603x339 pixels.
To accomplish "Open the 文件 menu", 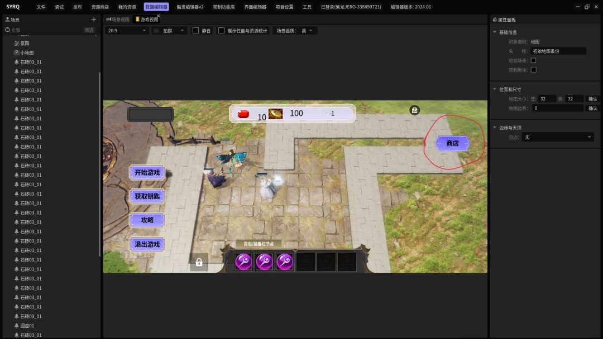I will point(41,7).
